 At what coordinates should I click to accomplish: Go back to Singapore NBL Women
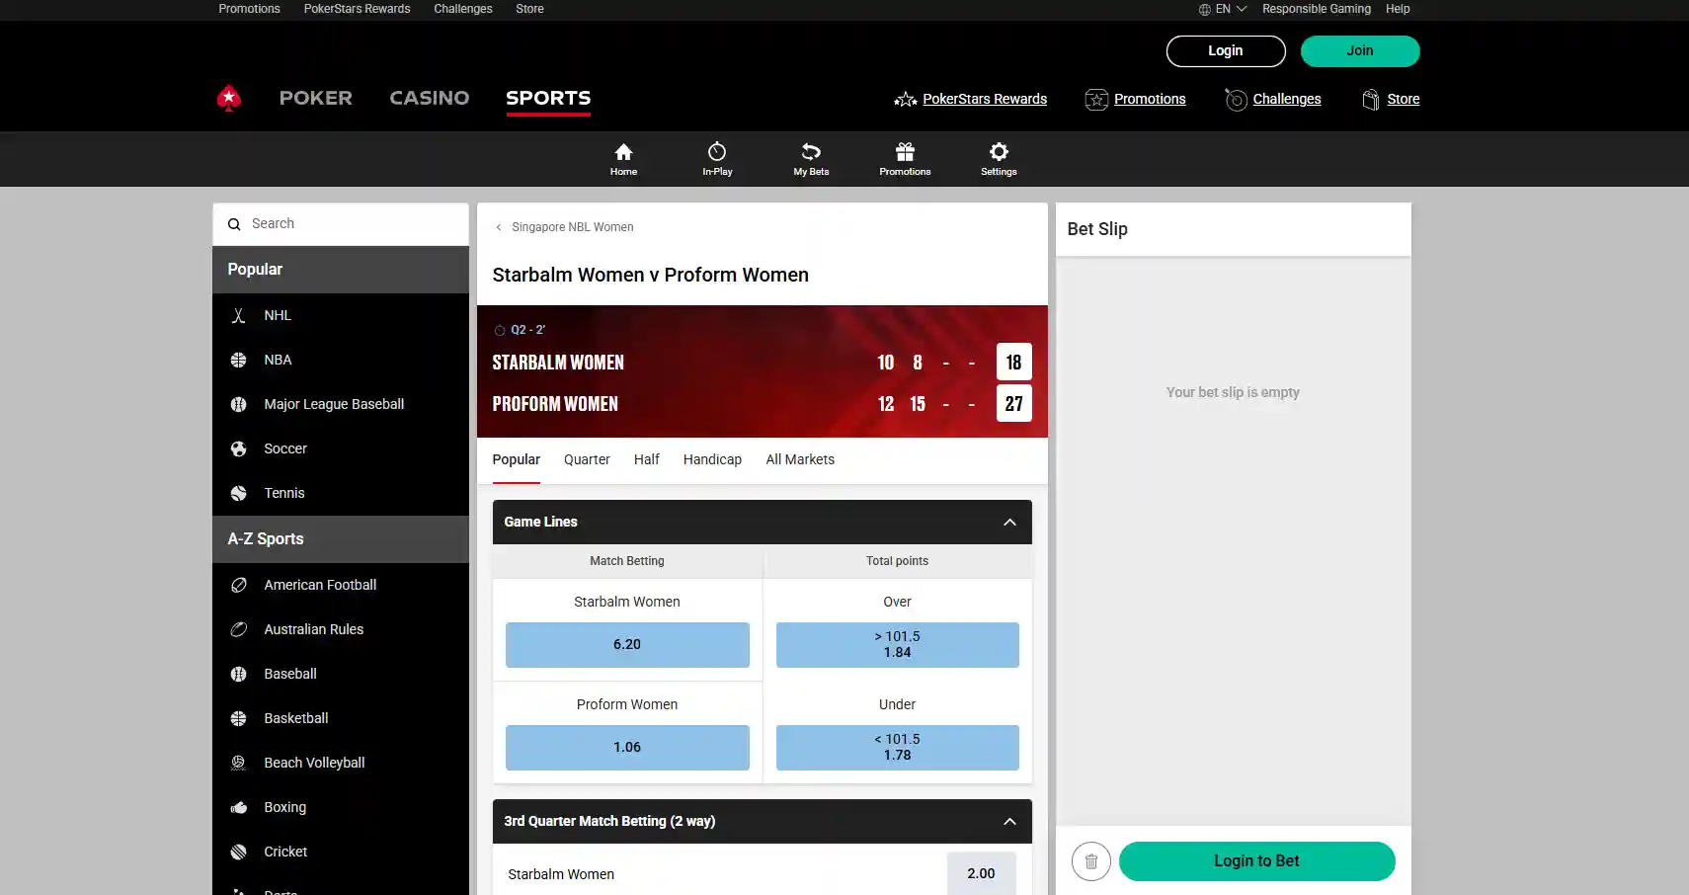[x=564, y=227]
